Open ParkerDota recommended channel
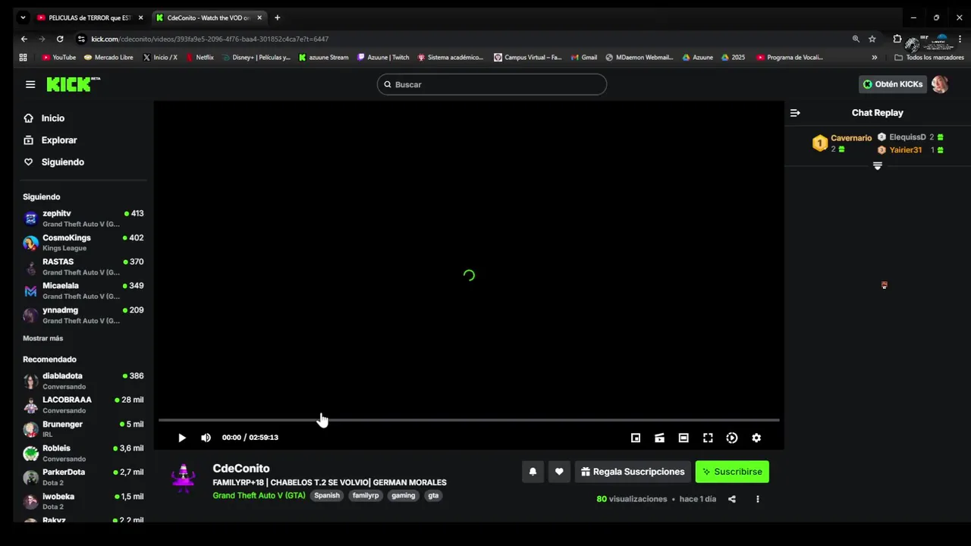This screenshot has height=546, width=971. [x=83, y=477]
